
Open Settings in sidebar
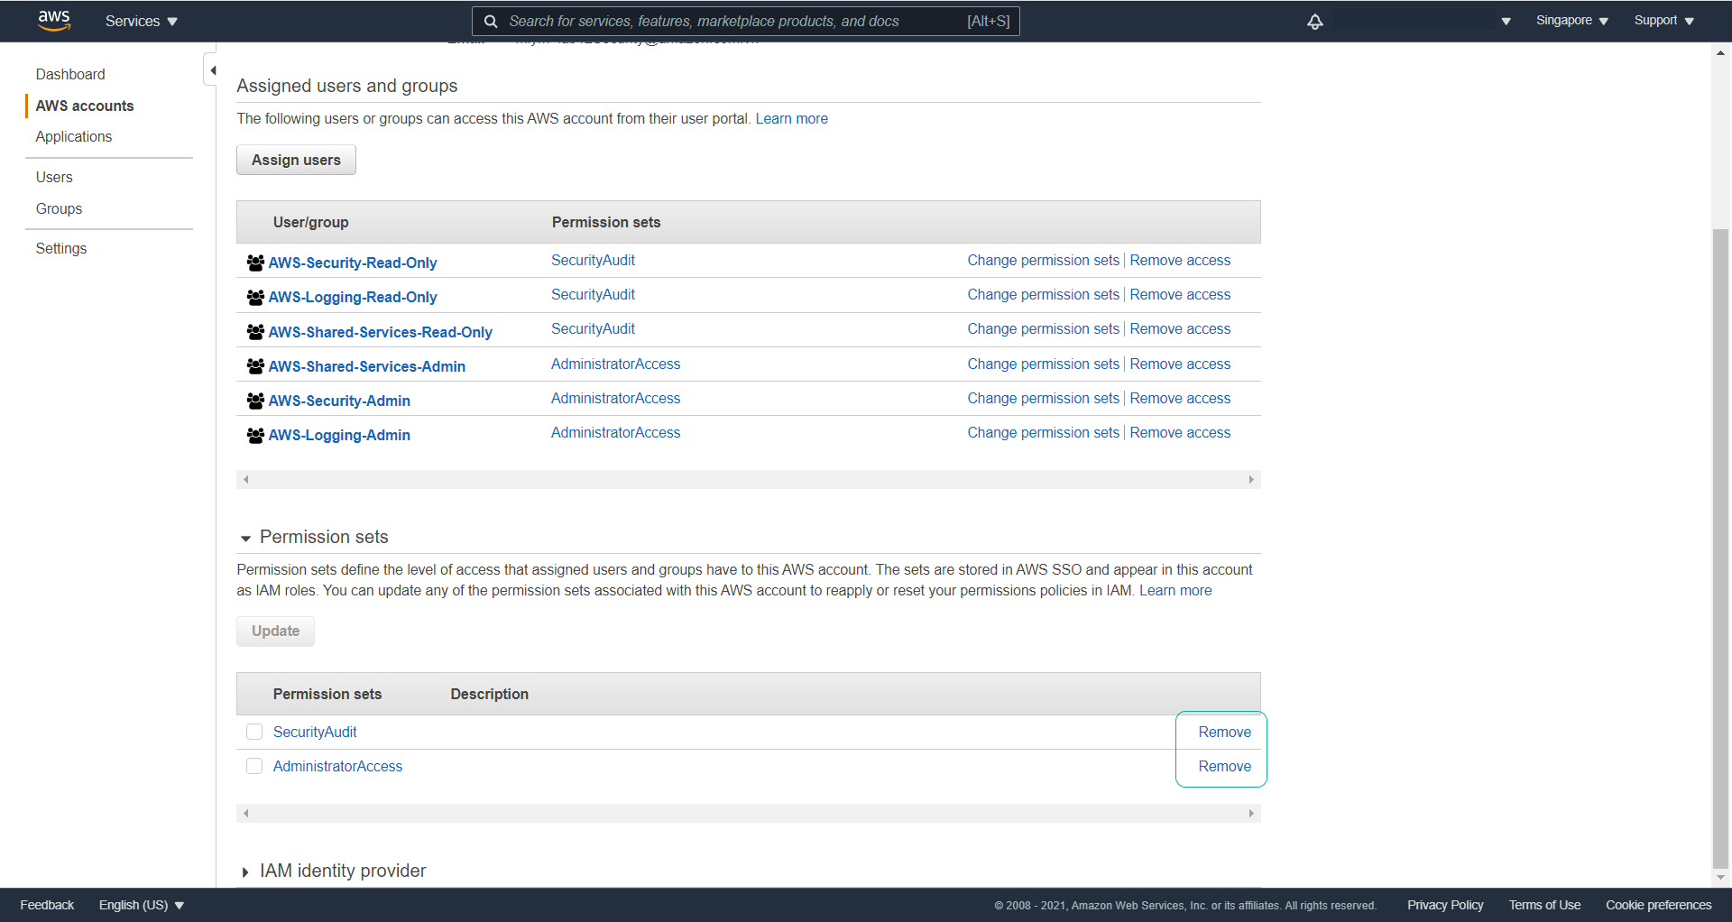[61, 248]
